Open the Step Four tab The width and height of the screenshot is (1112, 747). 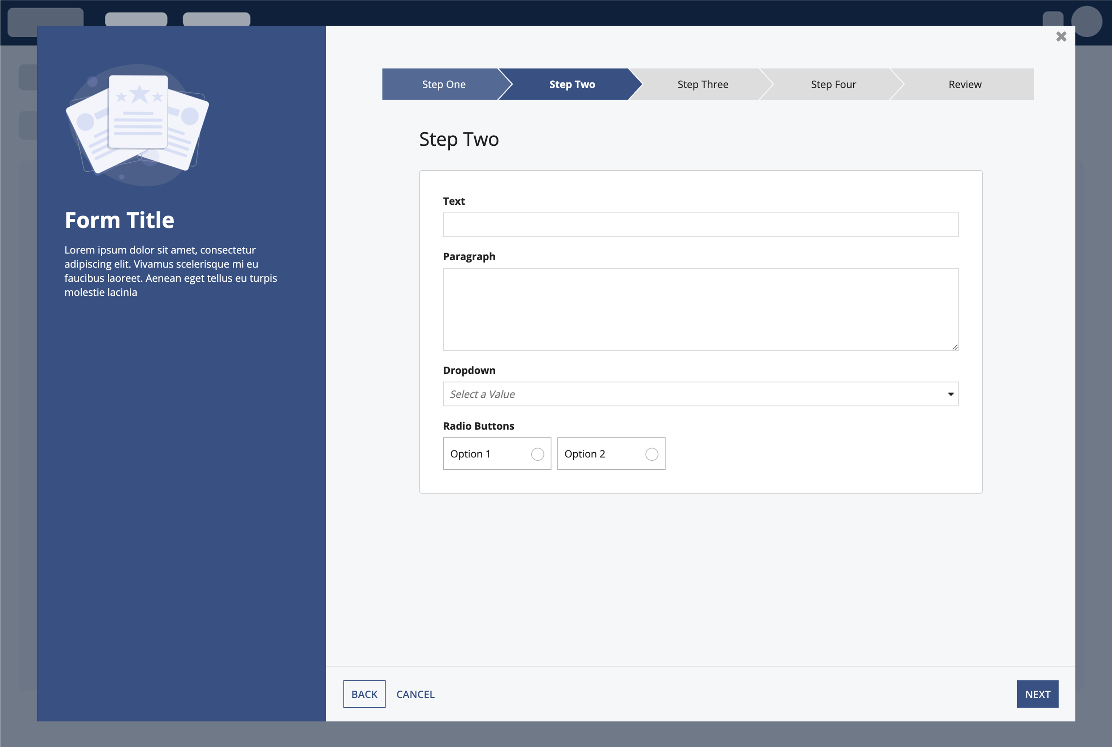click(x=833, y=84)
